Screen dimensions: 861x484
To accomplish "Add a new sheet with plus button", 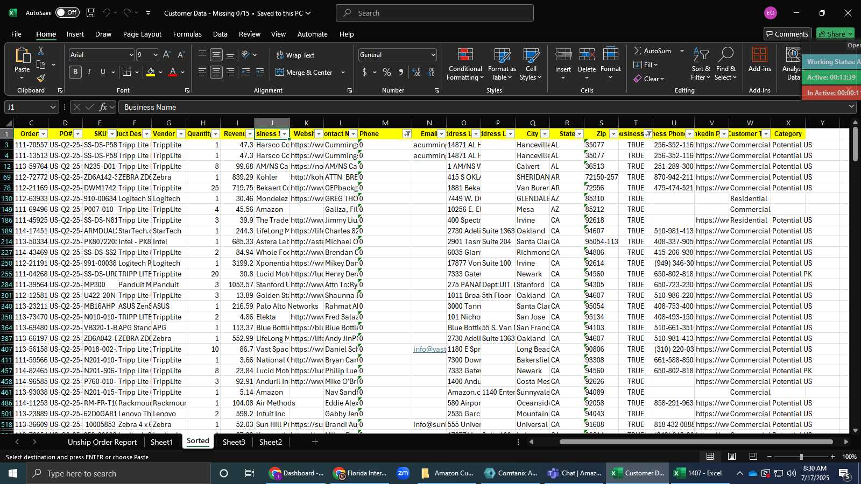I will (x=315, y=442).
